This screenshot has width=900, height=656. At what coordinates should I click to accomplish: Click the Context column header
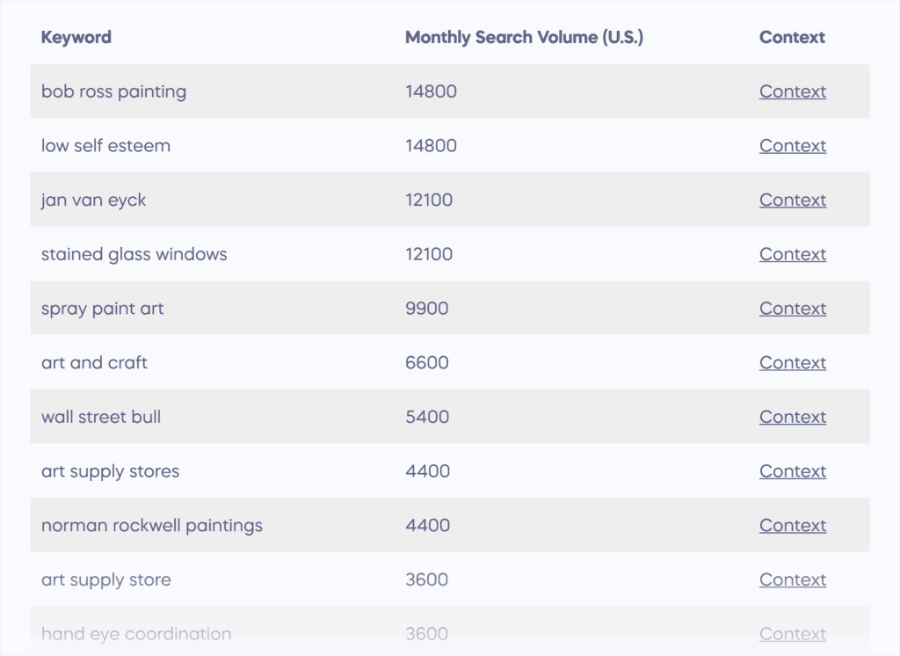pyautogui.click(x=792, y=37)
